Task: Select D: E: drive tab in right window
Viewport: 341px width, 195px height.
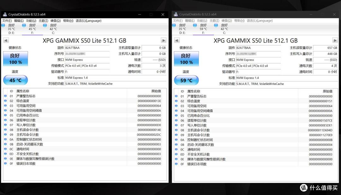Action: coord(182,29)
